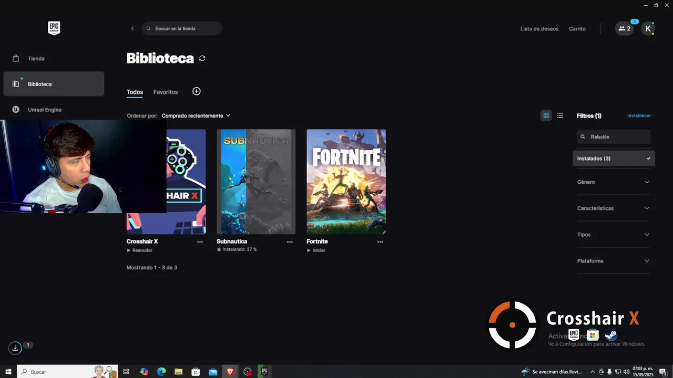Click the microphone tray icon
Image resolution: width=673 pixels, height=378 pixels.
tap(609, 372)
